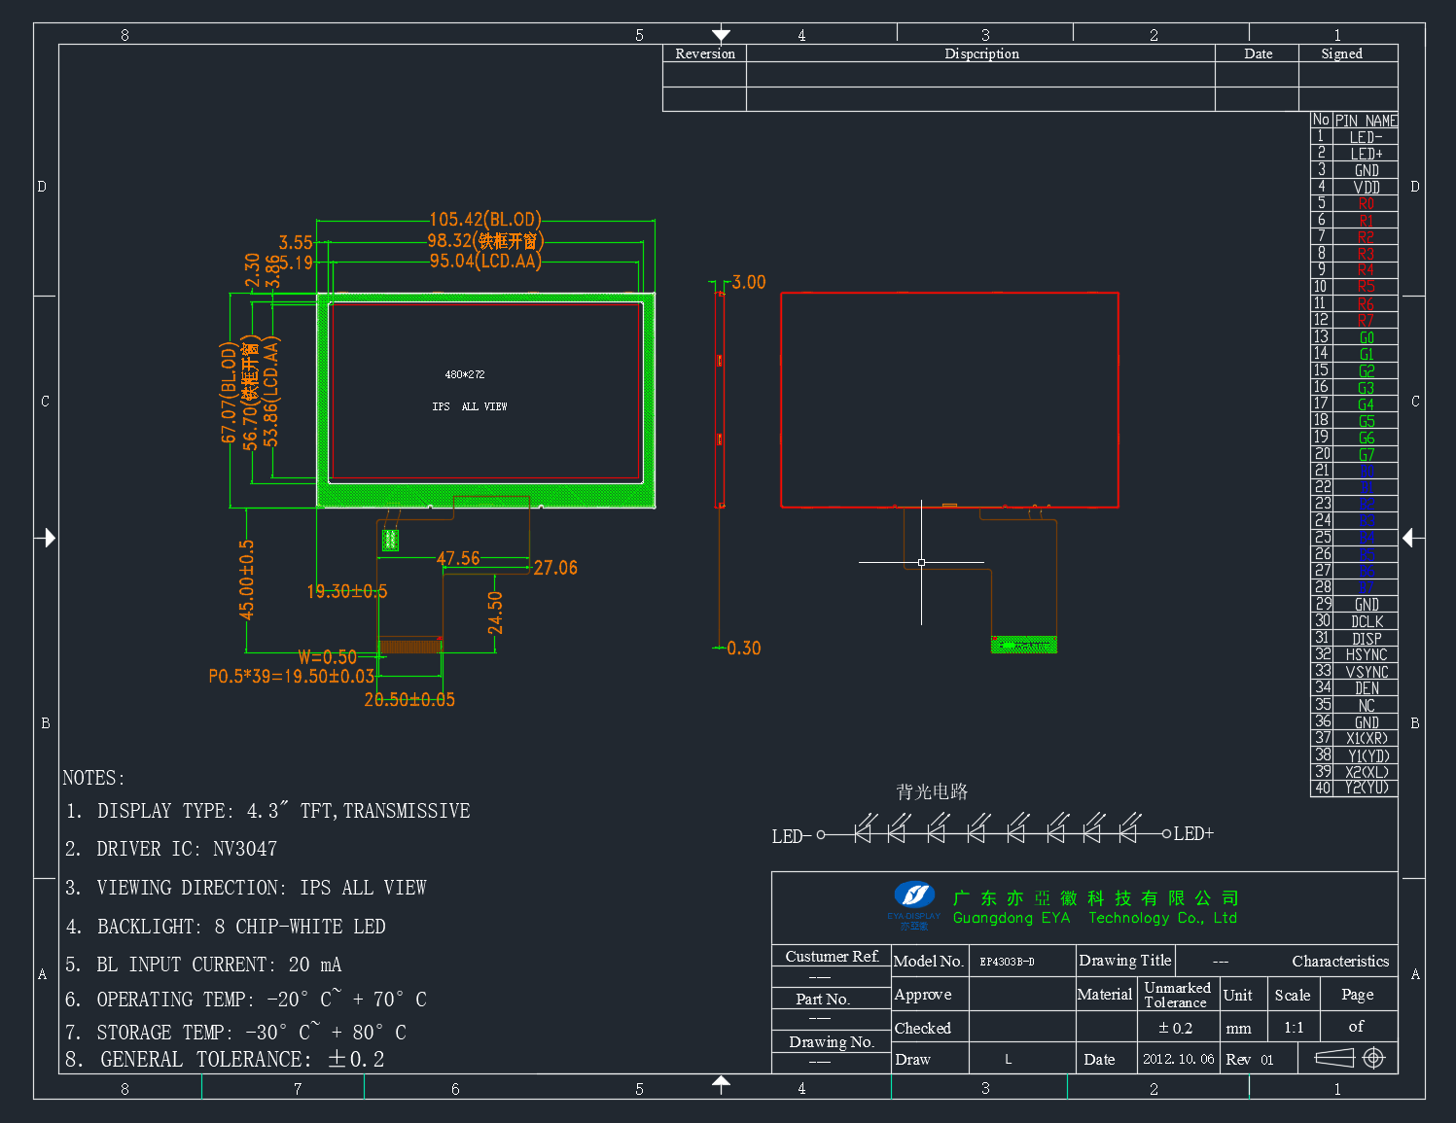Click the BL INPUT CURRENT: 20 mA note
The image size is (1456, 1123).
(203, 965)
